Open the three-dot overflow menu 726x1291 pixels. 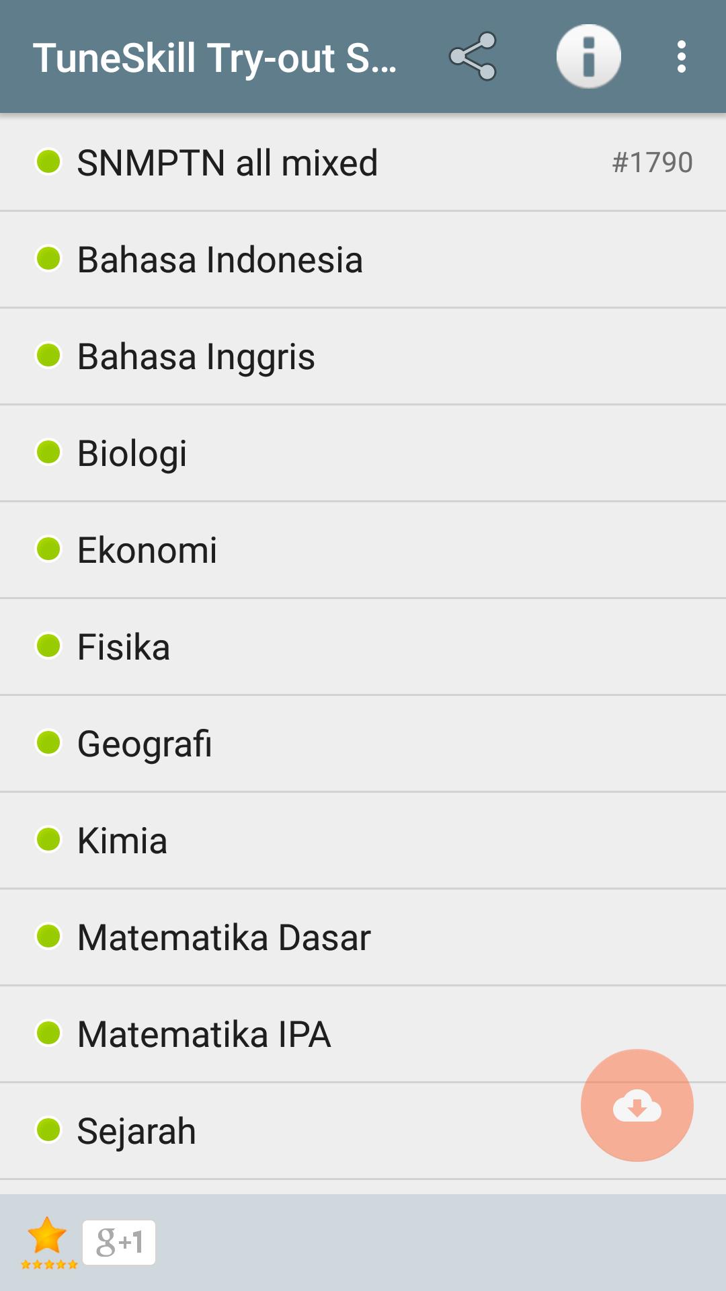coord(681,56)
